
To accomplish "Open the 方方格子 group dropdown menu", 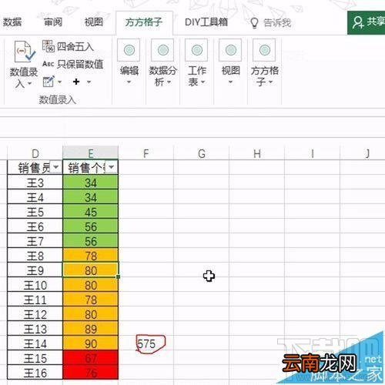I will (x=270, y=82).
